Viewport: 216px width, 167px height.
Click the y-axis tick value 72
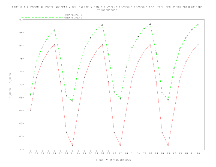tap(21, 85)
